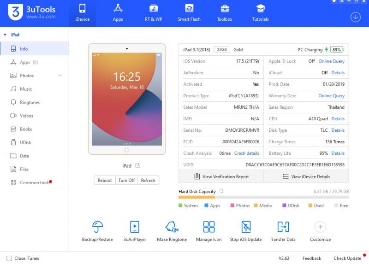Open Crash details link
369x264 pixels.
pyautogui.click(x=247, y=153)
